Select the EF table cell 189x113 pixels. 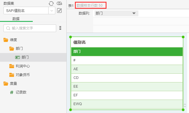click(127, 95)
